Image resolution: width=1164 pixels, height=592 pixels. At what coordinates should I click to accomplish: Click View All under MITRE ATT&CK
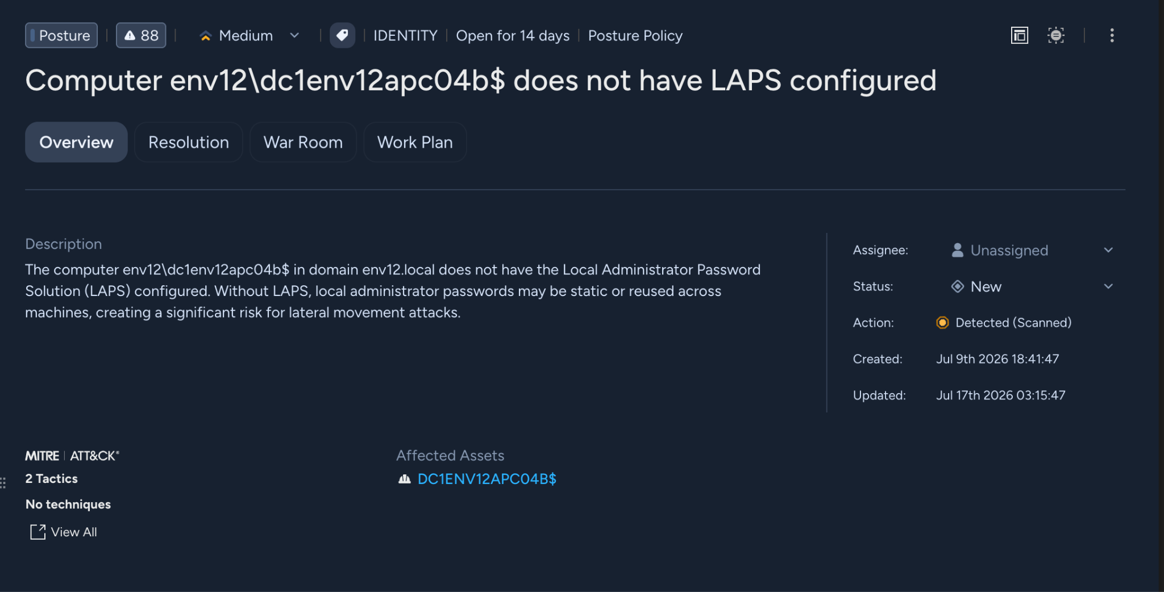tap(74, 532)
